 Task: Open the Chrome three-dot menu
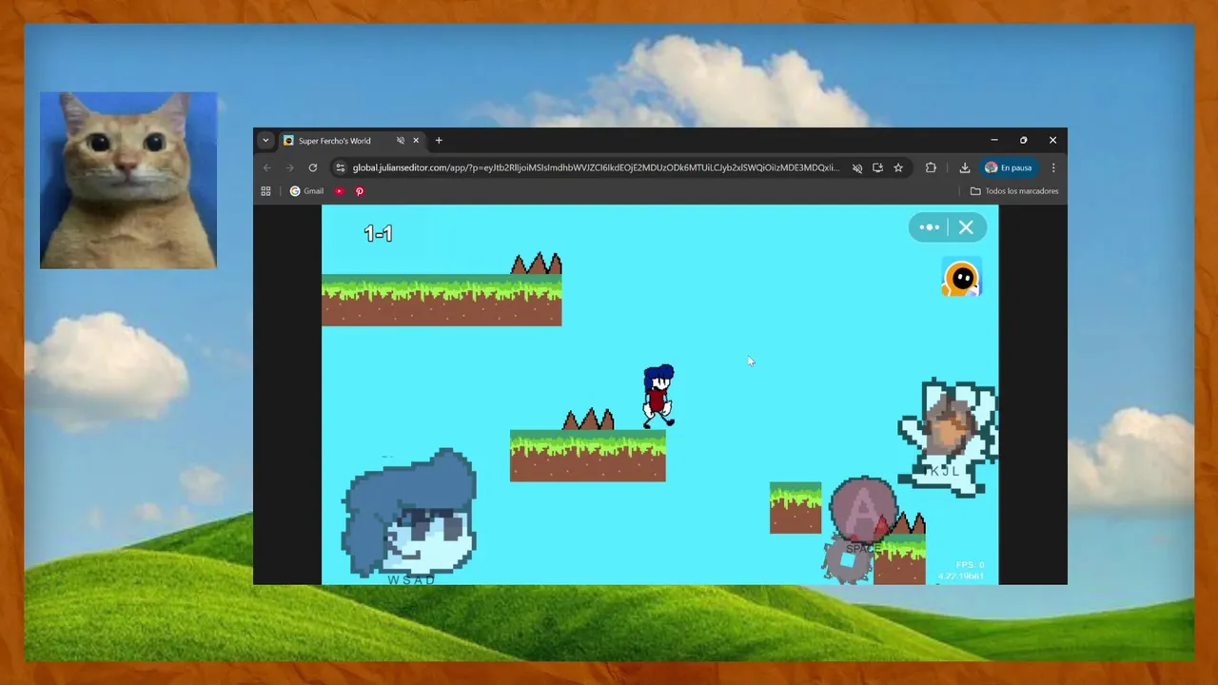1052,167
